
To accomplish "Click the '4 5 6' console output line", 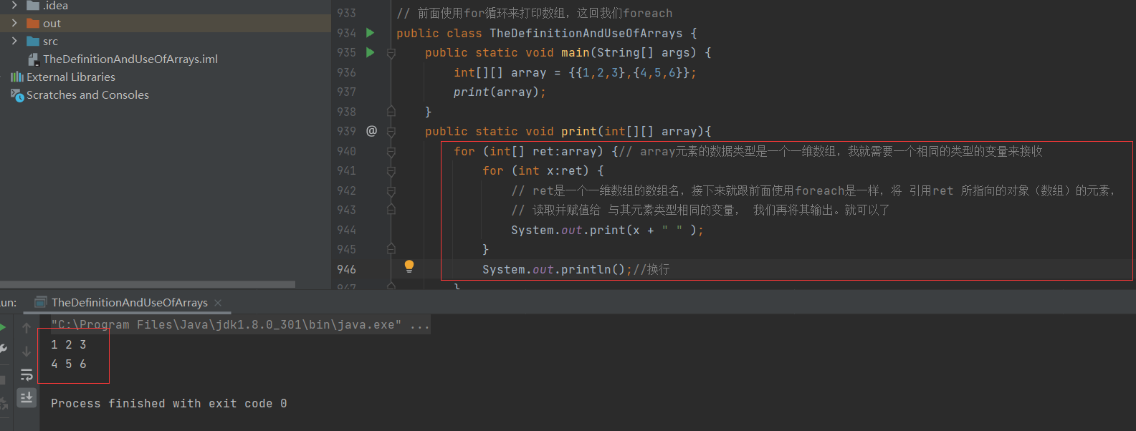I will [x=69, y=364].
